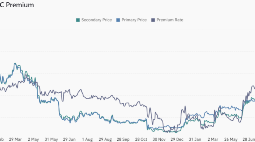Select the 30 Nov axis label
The height and width of the screenshot is (142, 255).
pos(159,139)
